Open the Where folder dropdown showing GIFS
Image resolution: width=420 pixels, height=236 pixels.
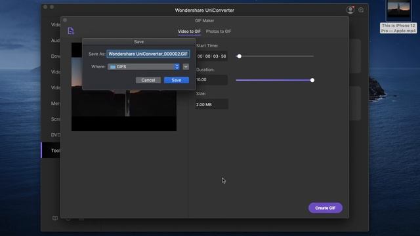(x=144, y=67)
